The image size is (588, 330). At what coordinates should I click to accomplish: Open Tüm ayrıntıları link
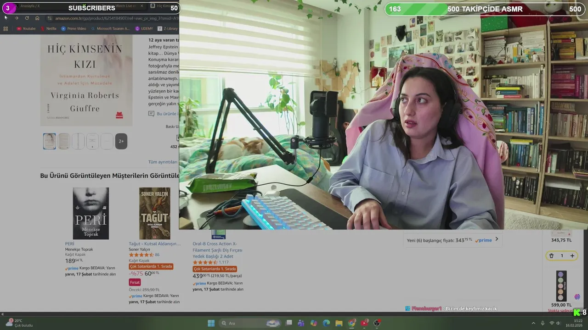click(x=163, y=162)
